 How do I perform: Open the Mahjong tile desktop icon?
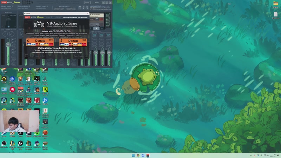coord(45,112)
